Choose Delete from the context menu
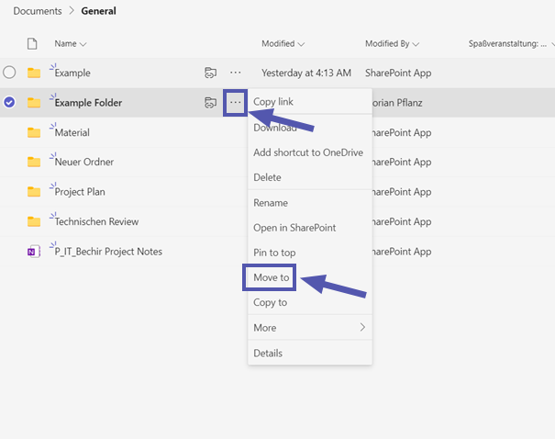 pos(267,177)
